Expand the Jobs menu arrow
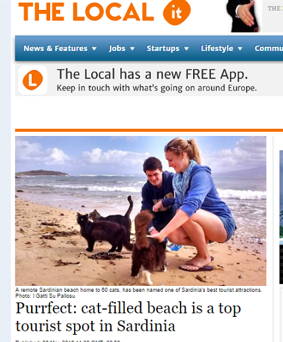The height and width of the screenshot is (342, 283). pyautogui.click(x=132, y=49)
